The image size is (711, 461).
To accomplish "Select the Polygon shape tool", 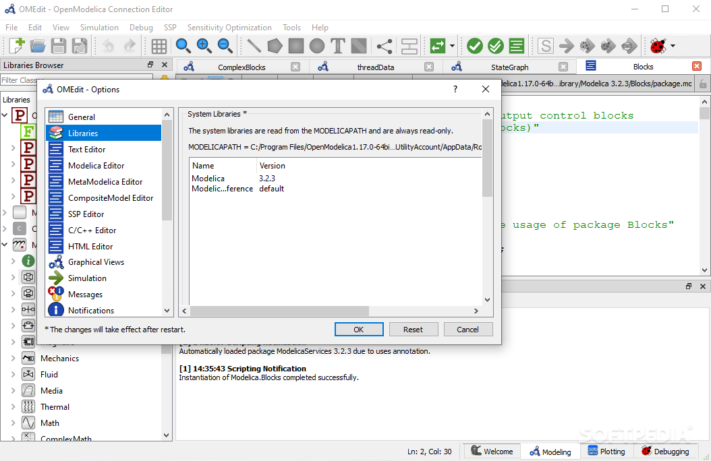I will coord(275,46).
